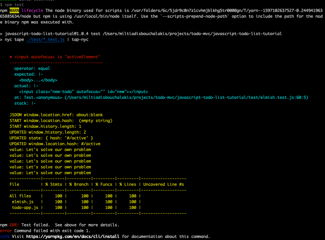Click the 'File' coverage column header
This screenshot has width=325, height=240.
tap(14, 184)
